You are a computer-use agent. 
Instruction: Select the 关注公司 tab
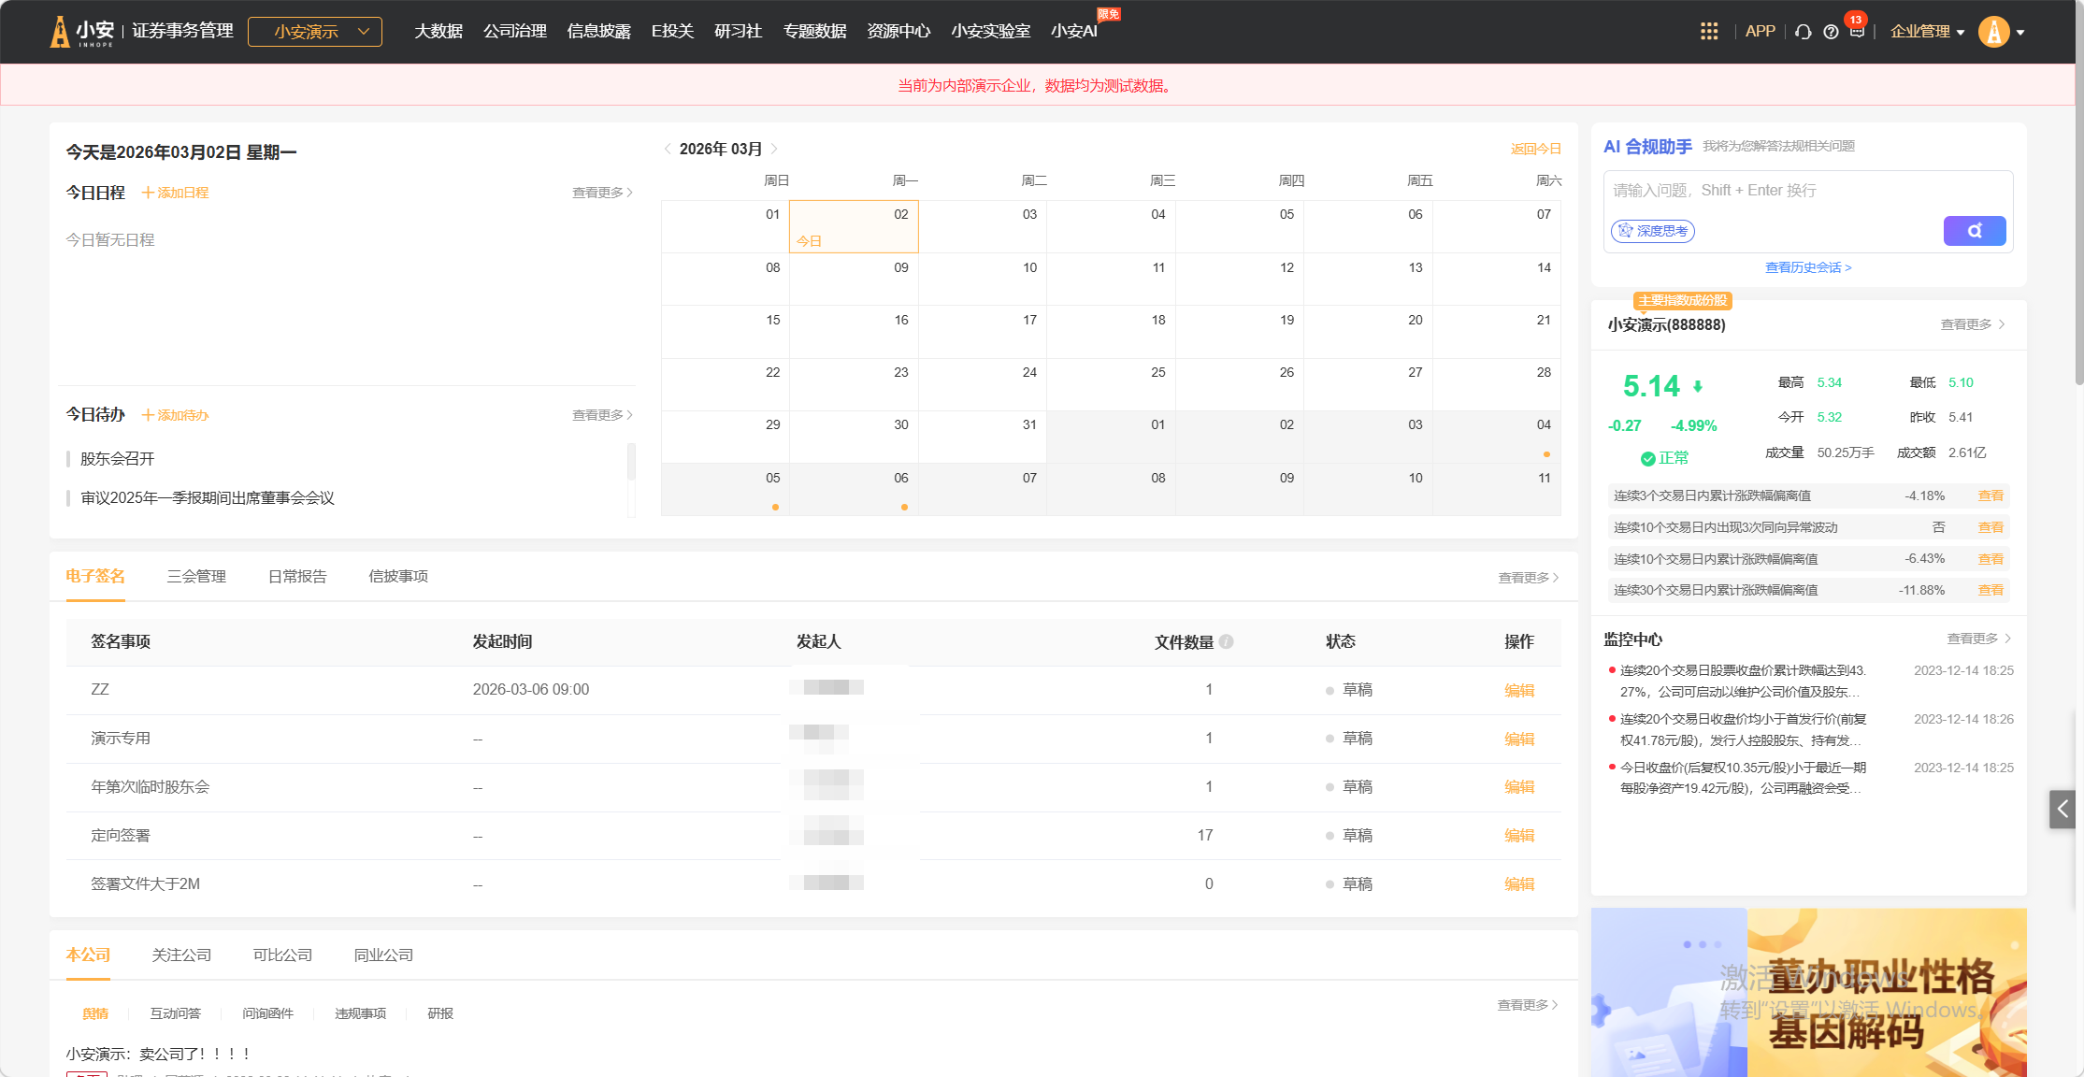181,955
